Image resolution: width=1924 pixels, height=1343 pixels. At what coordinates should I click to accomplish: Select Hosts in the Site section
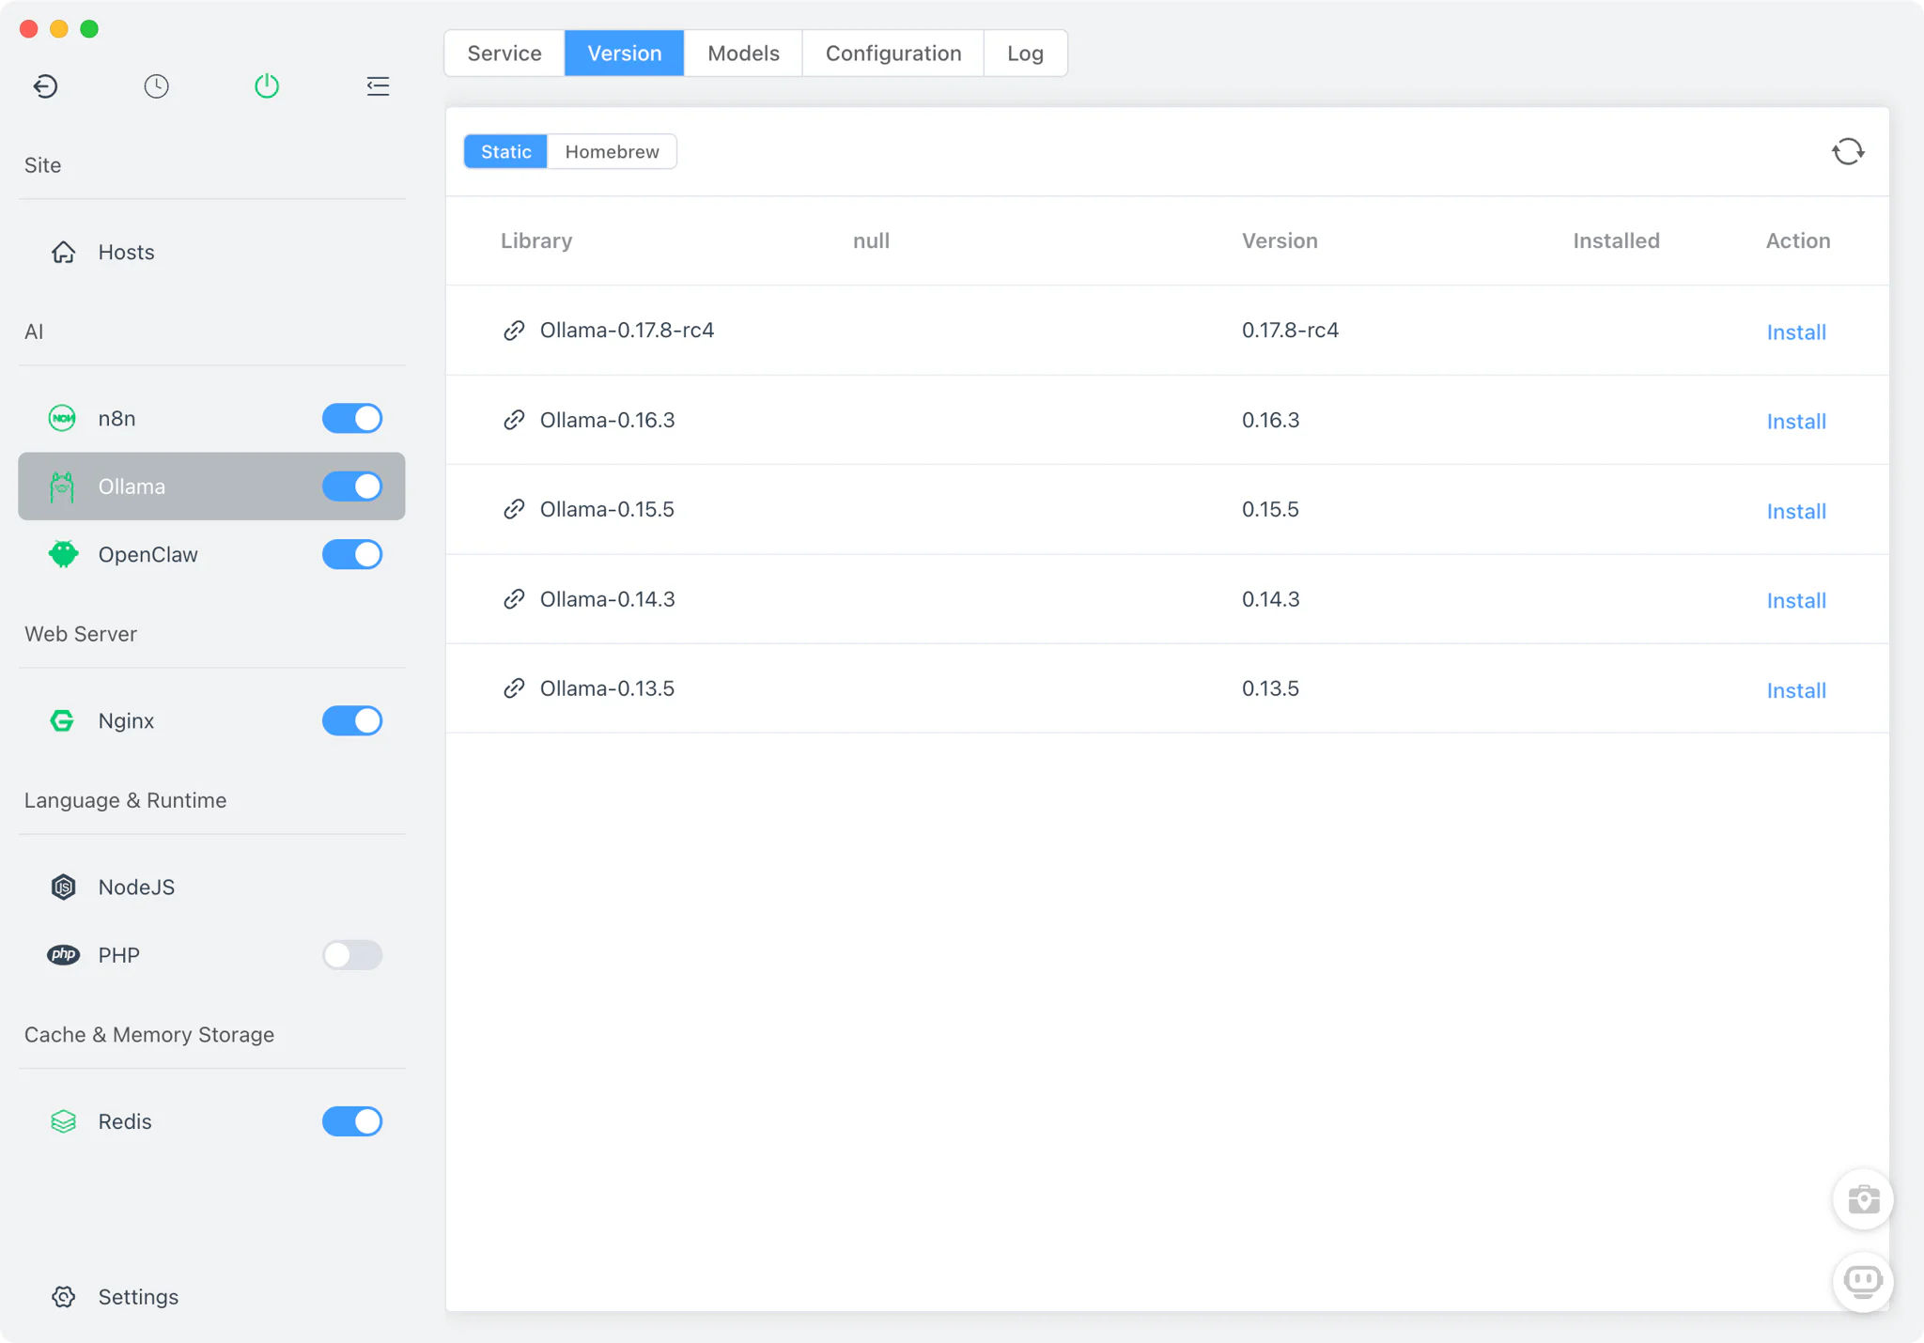pos(125,252)
